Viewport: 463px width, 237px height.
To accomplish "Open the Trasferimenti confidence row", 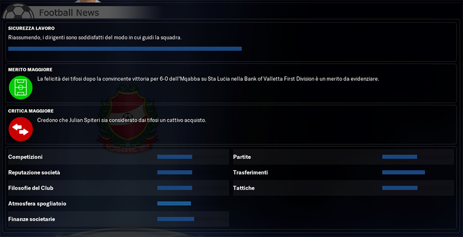I will coord(344,173).
